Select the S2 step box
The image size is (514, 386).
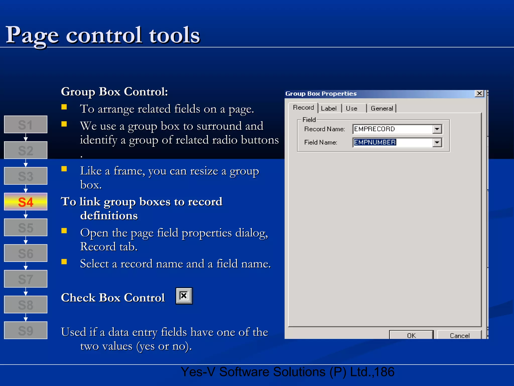click(x=26, y=150)
